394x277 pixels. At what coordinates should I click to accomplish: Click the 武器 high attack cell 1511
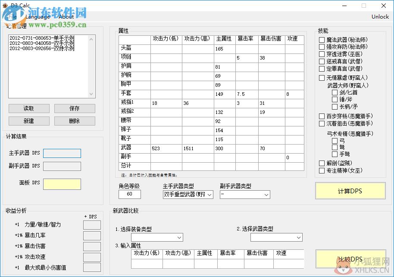(198, 148)
